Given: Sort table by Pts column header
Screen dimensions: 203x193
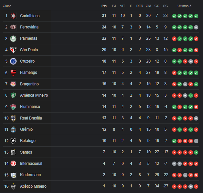Looking at the screenshot, I should tap(104, 6).
